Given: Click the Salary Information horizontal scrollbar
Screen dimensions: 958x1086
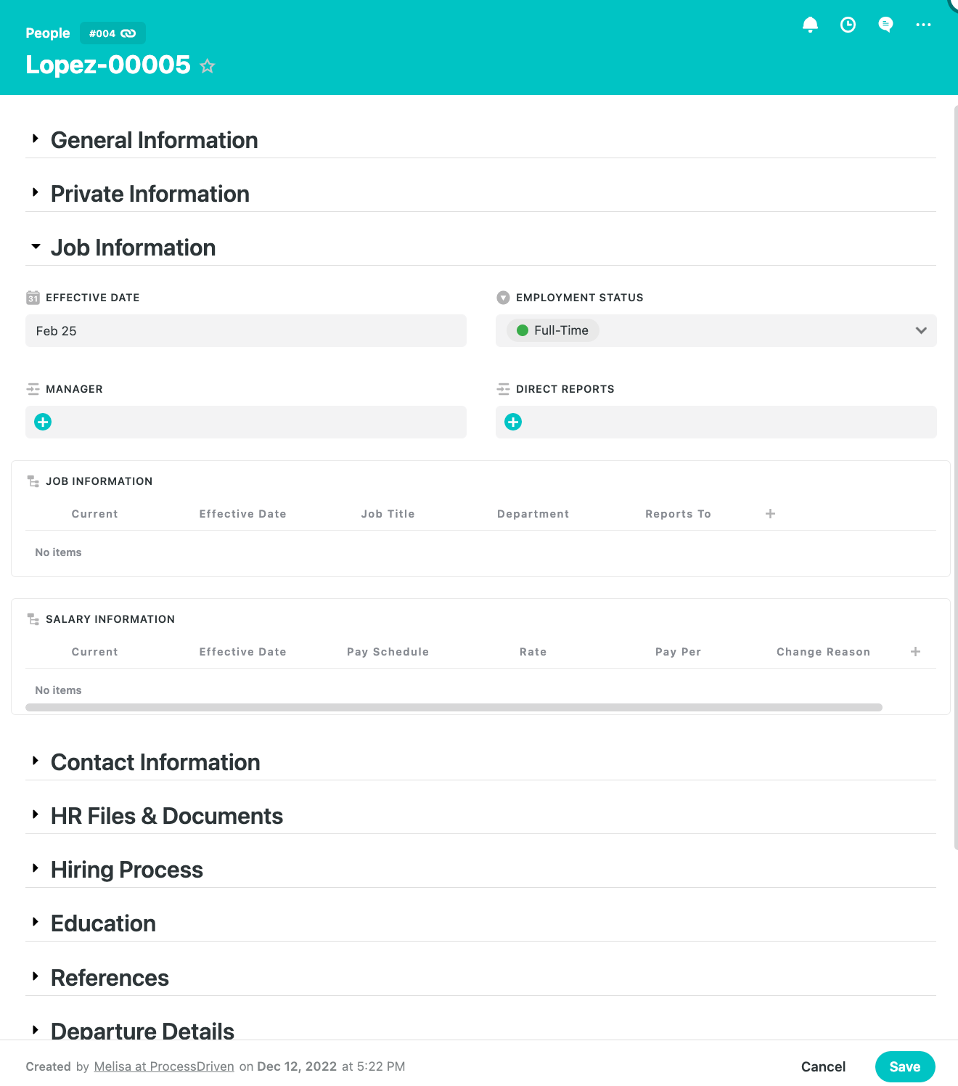Looking at the screenshot, I should coord(454,707).
